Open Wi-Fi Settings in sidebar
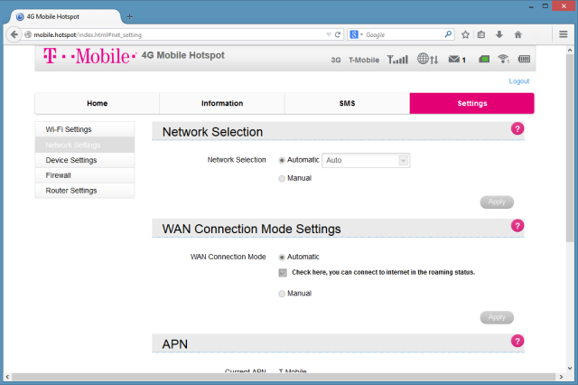This screenshot has height=385, width=578. point(85,129)
